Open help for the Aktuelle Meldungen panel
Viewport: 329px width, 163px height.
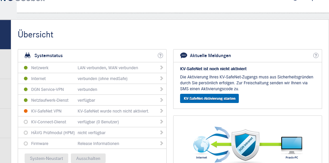coord(316,56)
